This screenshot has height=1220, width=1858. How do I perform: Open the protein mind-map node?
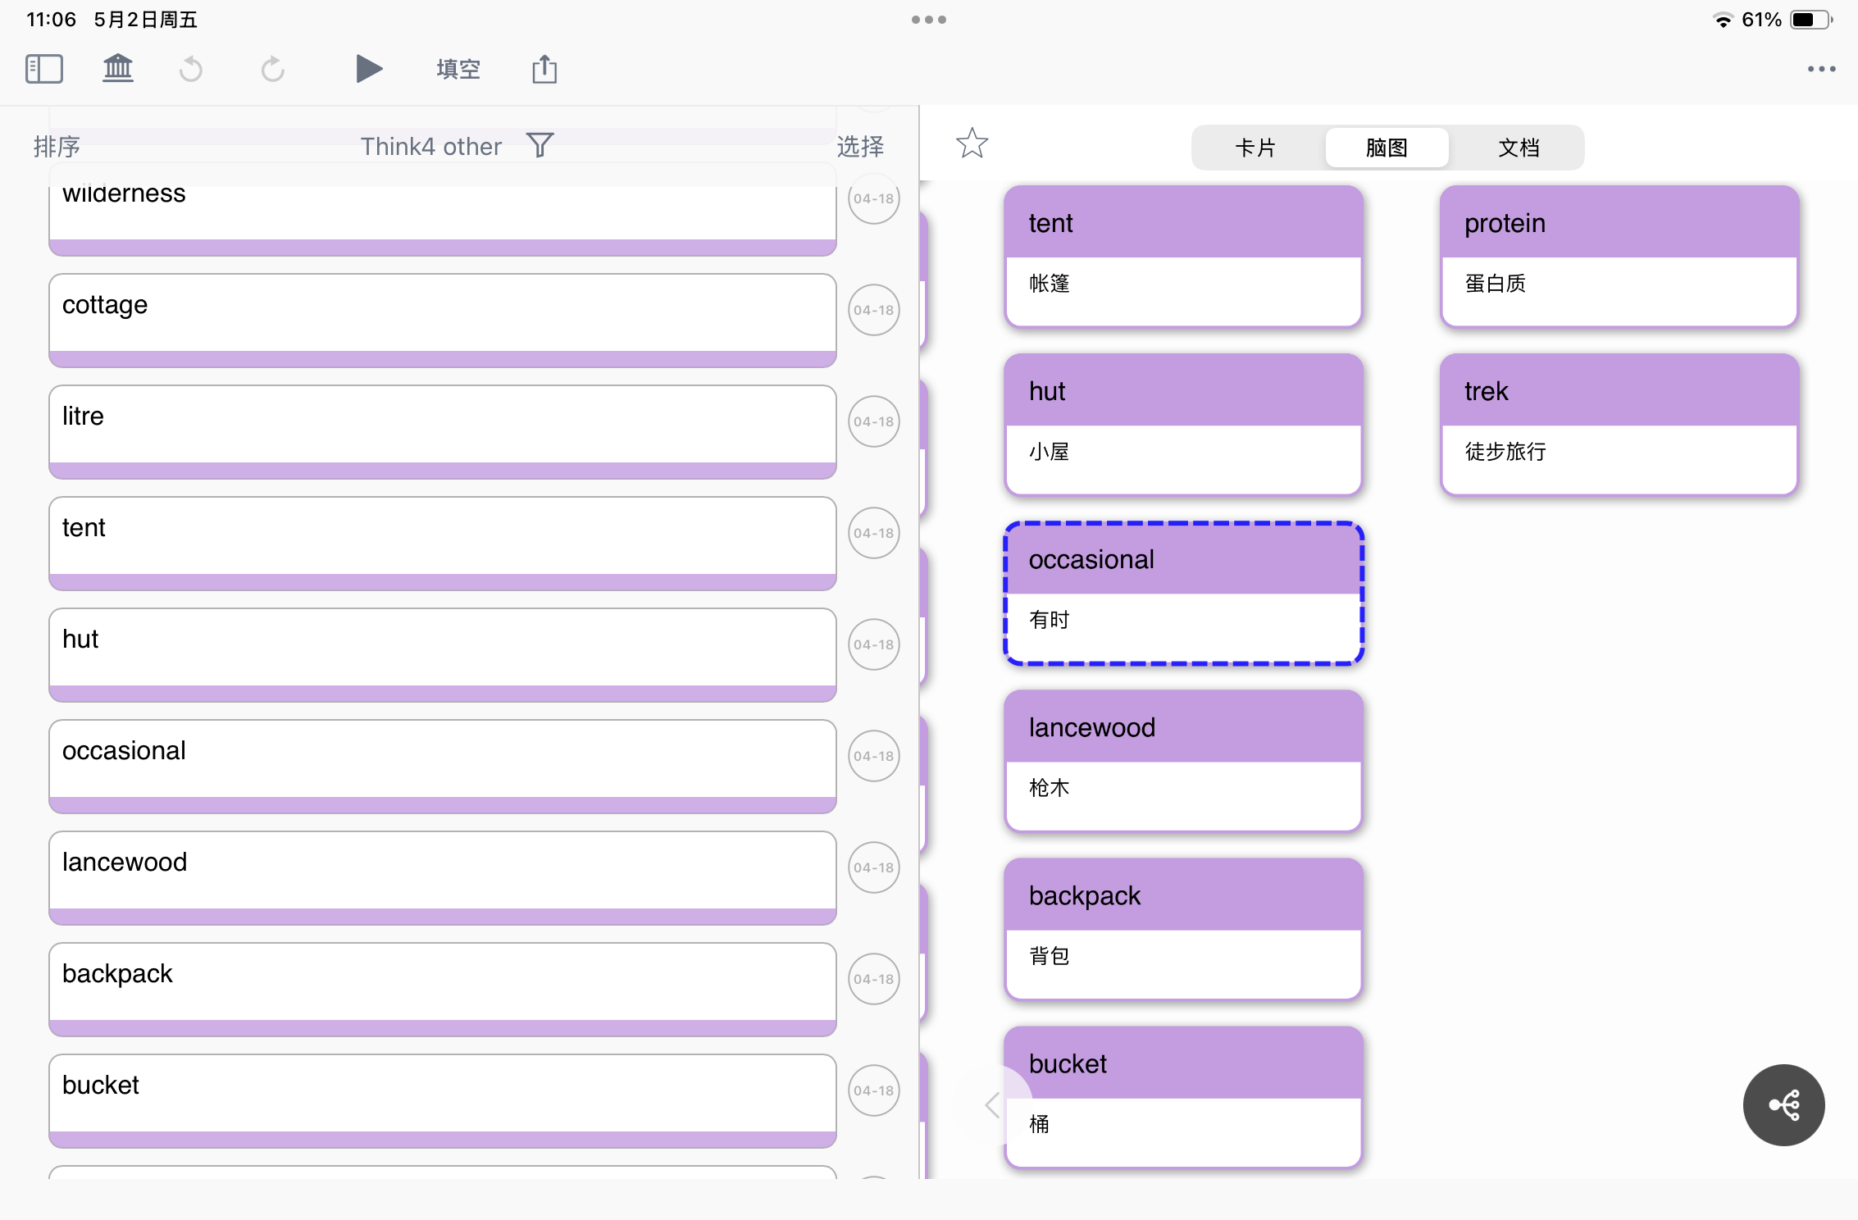click(1619, 257)
